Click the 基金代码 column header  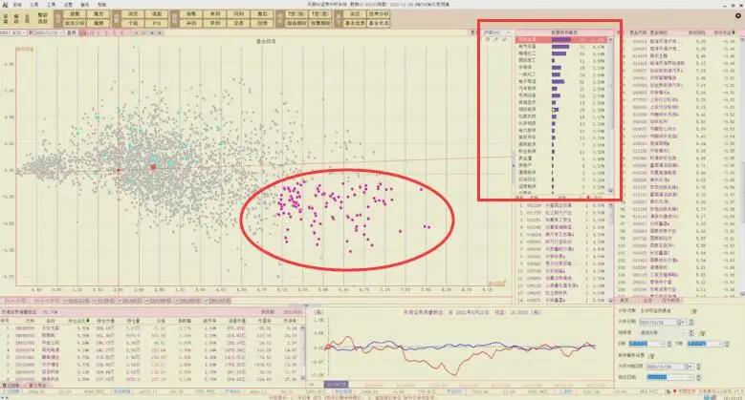(638, 32)
